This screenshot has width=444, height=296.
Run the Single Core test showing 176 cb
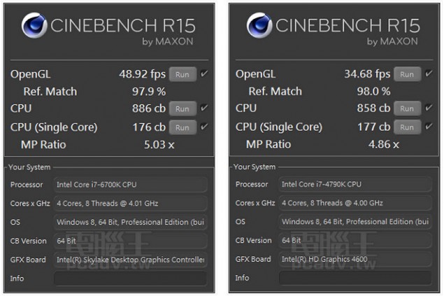[182, 127]
